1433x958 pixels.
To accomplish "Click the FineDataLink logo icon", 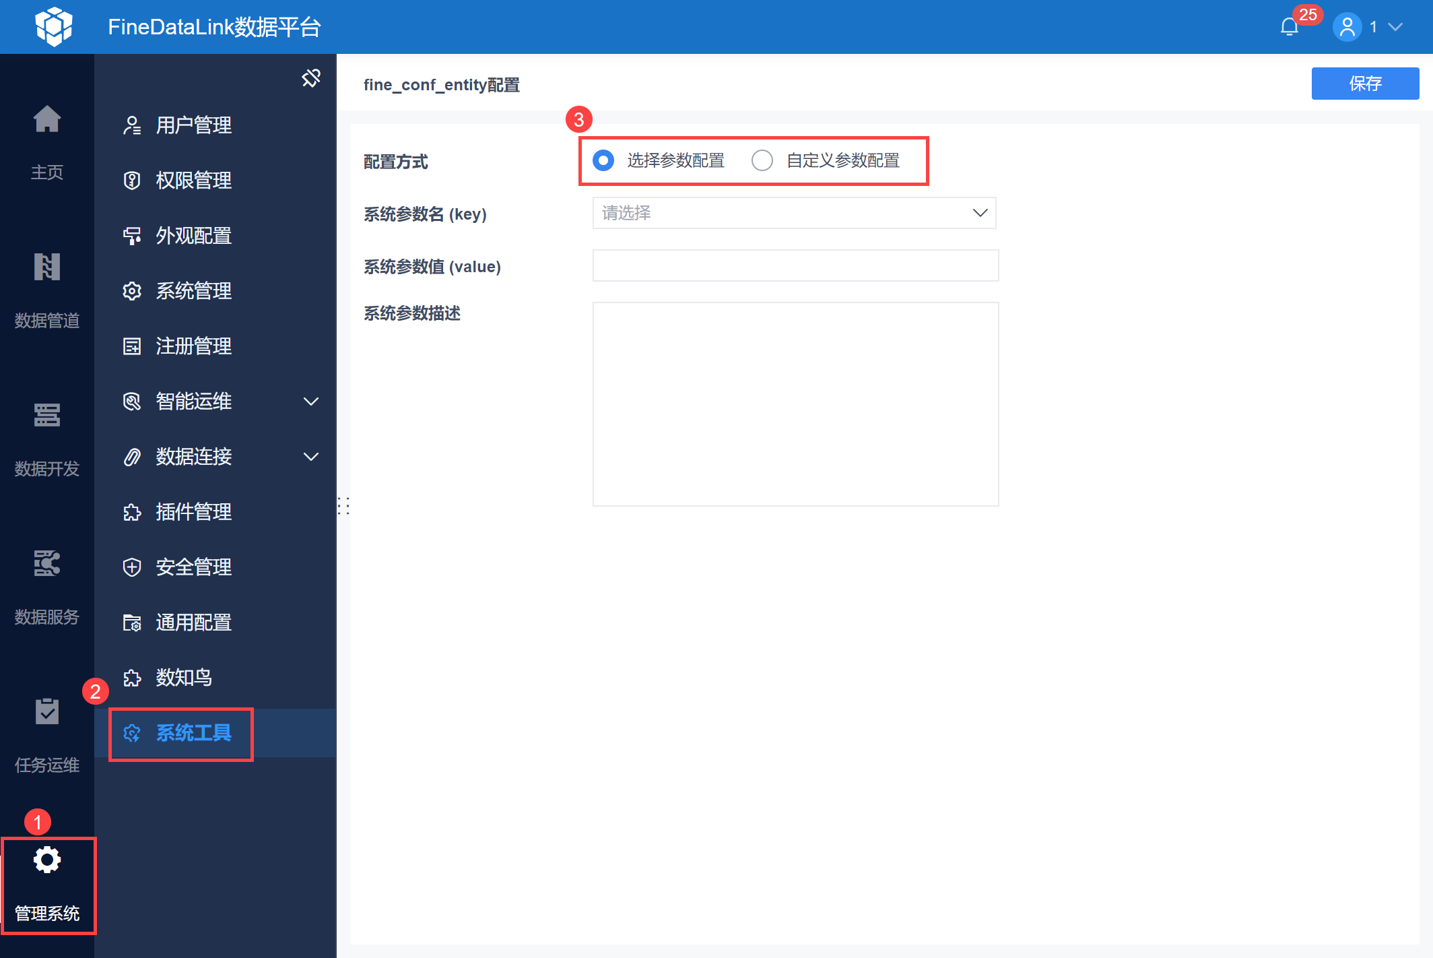I will coord(54,27).
